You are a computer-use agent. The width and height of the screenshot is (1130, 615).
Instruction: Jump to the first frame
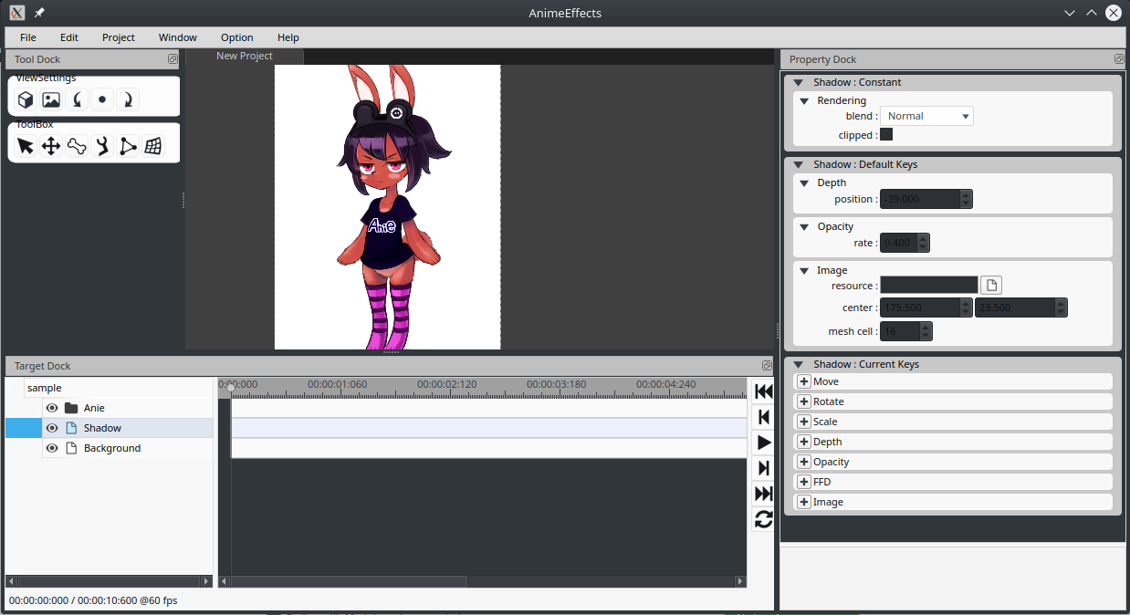click(x=764, y=391)
